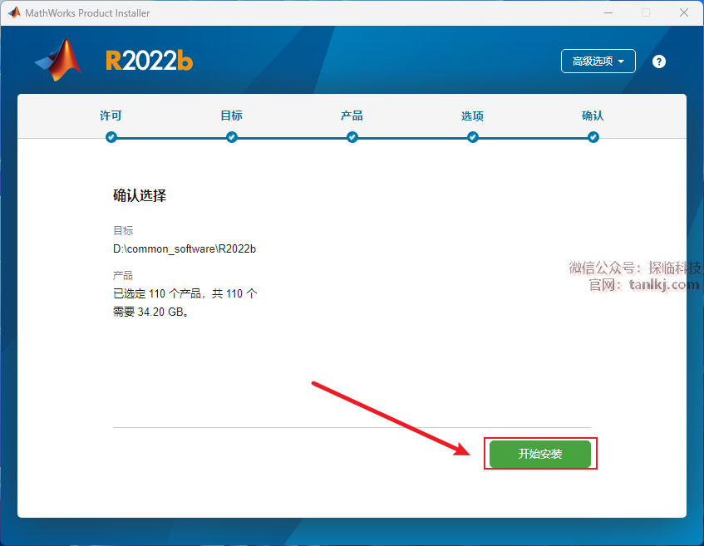Select the 确认 step tab
The height and width of the screenshot is (546, 704).
[593, 116]
